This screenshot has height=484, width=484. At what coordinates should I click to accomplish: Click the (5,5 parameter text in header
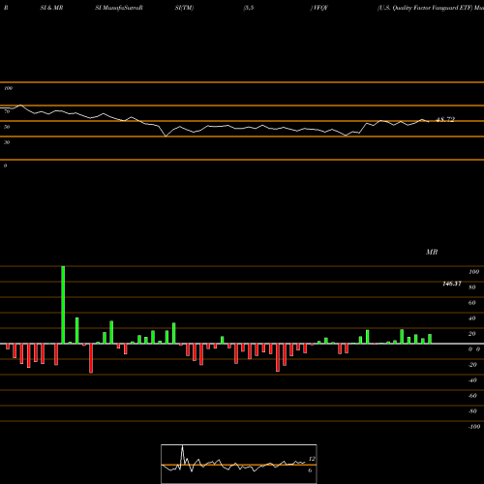249,8
